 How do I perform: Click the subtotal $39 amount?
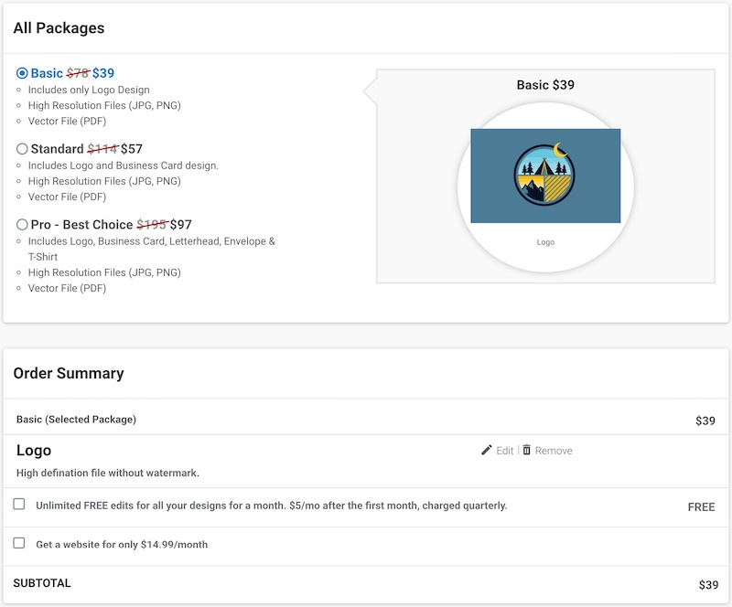coord(708,585)
